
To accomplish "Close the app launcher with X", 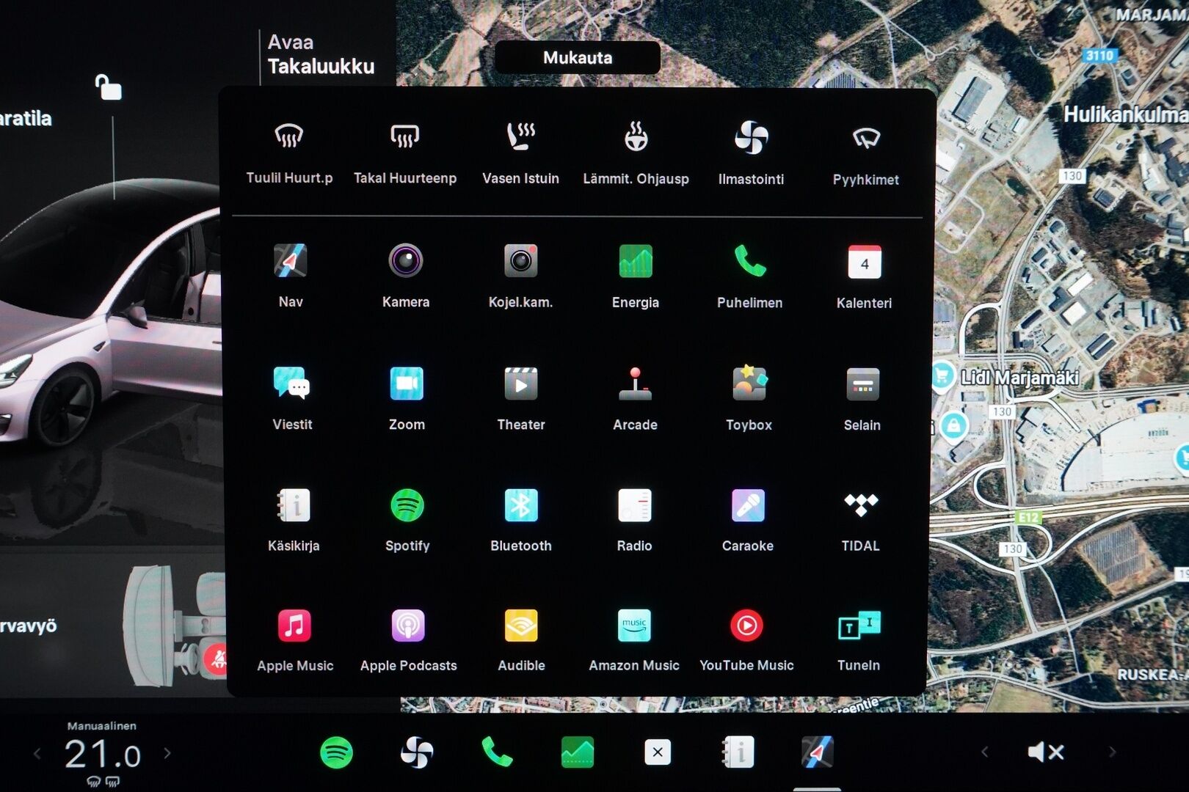I will (658, 752).
